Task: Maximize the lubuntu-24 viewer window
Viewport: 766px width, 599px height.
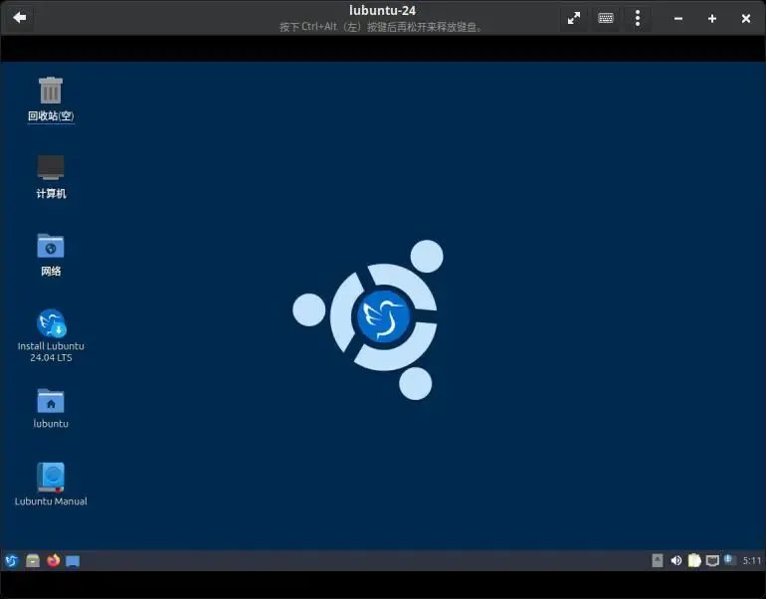Action: (x=711, y=19)
